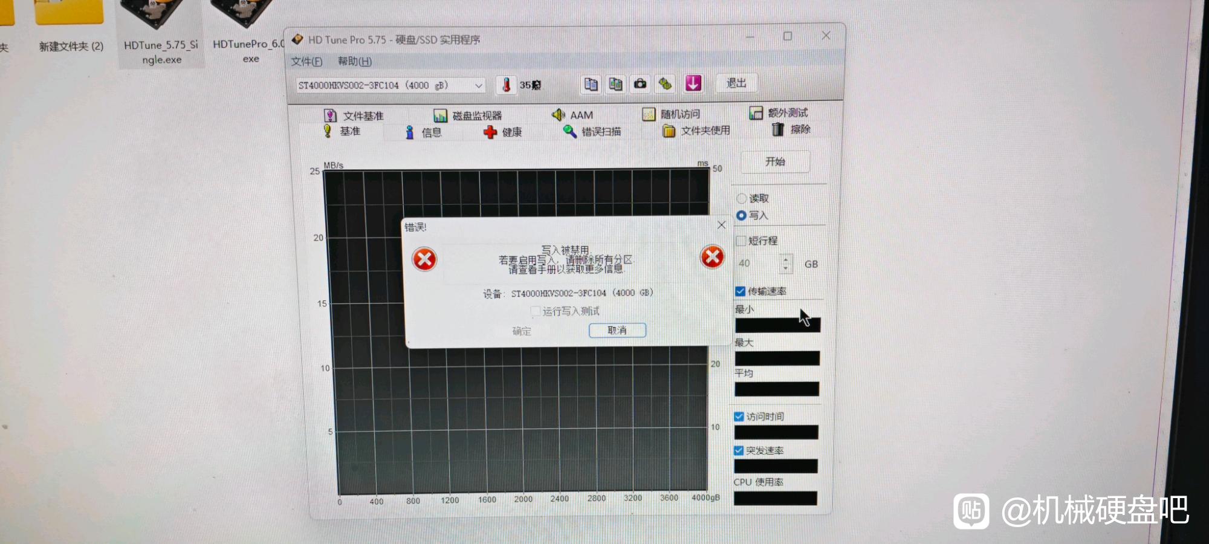
Task: Click the 平均 transfer rate value box
Action: 777,389
